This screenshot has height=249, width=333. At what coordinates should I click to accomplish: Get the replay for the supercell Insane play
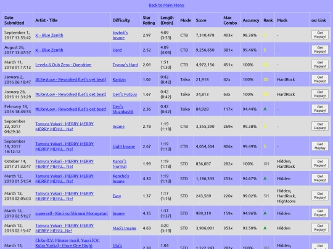pos(320,213)
